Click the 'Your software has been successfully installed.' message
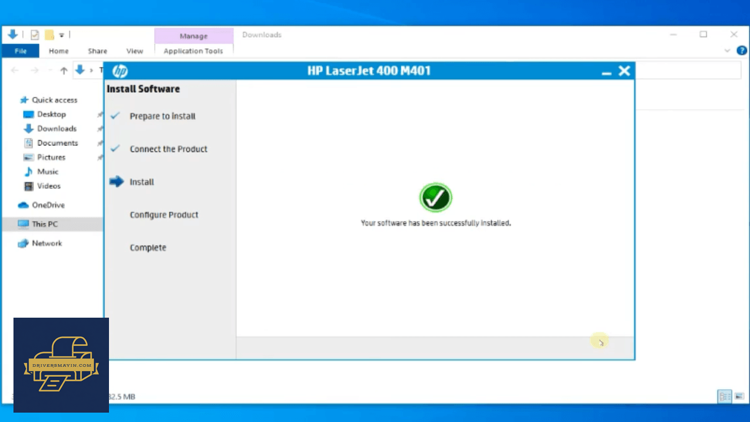Viewport: 750px width, 422px height. coord(436,223)
